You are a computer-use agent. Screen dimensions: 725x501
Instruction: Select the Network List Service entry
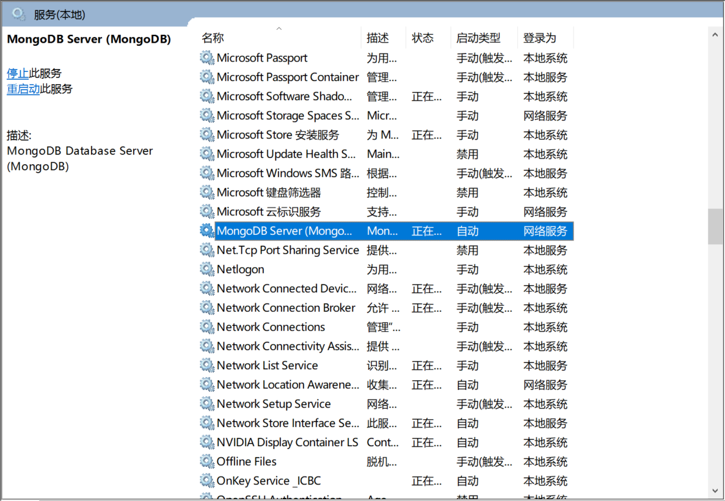click(267, 366)
